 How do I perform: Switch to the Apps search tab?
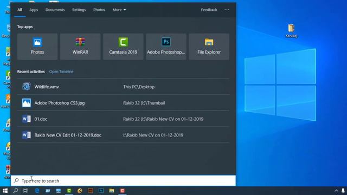[34, 10]
